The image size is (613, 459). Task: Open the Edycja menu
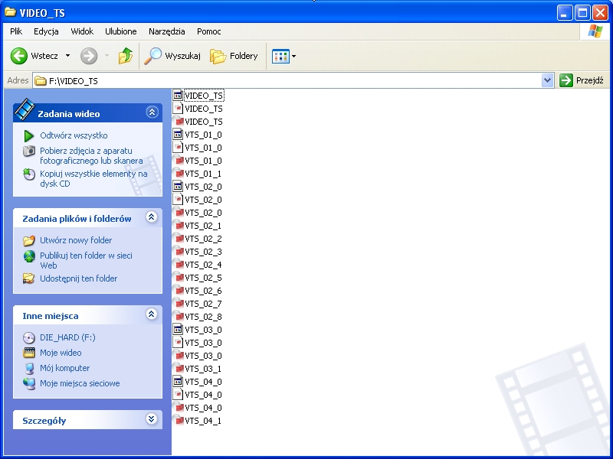click(x=46, y=31)
